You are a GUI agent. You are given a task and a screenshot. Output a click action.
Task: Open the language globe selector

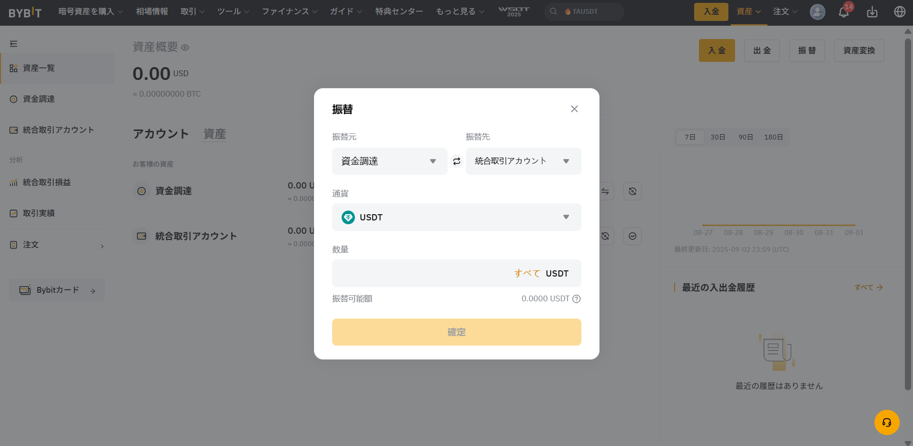[899, 12]
